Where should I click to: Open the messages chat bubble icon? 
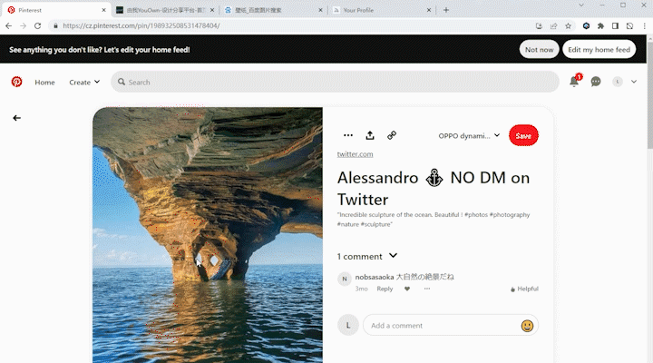pos(596,82)
